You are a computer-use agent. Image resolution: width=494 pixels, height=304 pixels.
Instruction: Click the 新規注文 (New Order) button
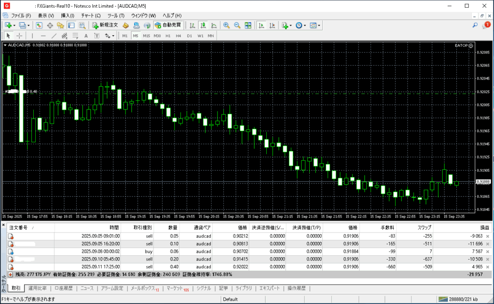pos(105,25)
